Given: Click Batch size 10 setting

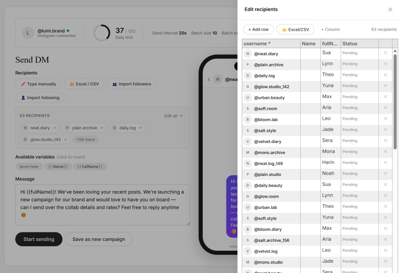Looking at the screenshot, I should 204,33.
